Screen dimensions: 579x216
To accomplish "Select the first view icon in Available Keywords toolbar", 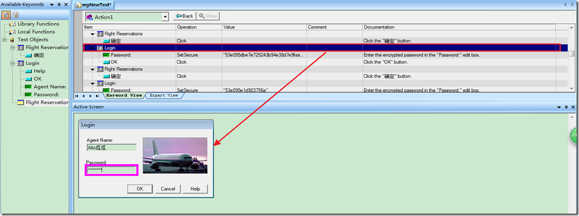I will [7, 15].
